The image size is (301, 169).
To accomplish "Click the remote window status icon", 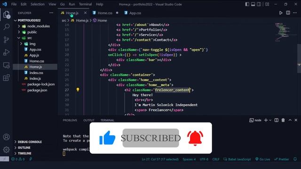I will tap(4, 159).
